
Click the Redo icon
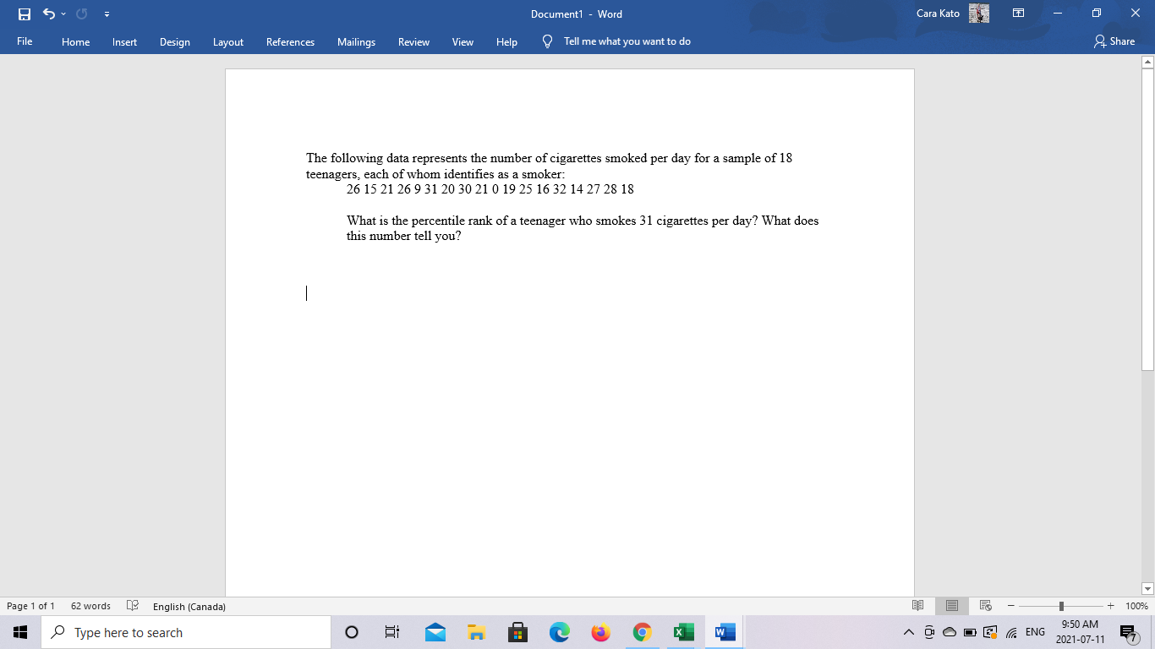(80, 14)
